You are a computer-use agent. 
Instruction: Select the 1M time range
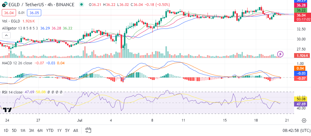click(x=23, y=130)
